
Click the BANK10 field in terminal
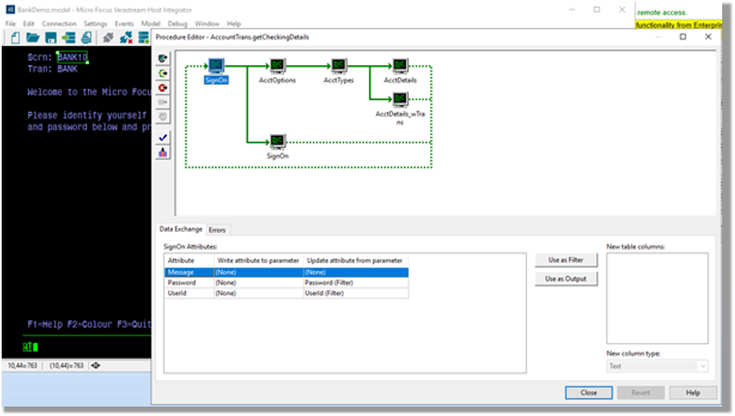click(72, 56)
